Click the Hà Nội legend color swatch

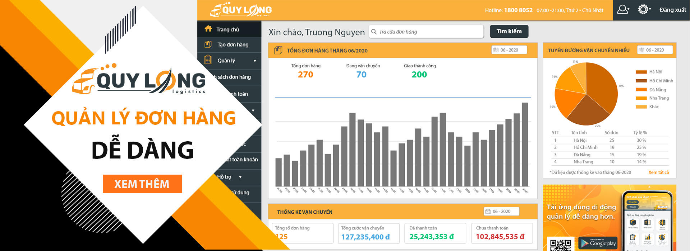pos(641,72)
